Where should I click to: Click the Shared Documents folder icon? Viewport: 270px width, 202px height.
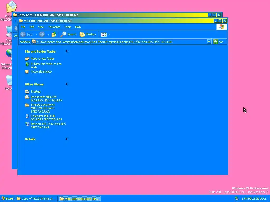pyautogui.click(x=27, y=105)
